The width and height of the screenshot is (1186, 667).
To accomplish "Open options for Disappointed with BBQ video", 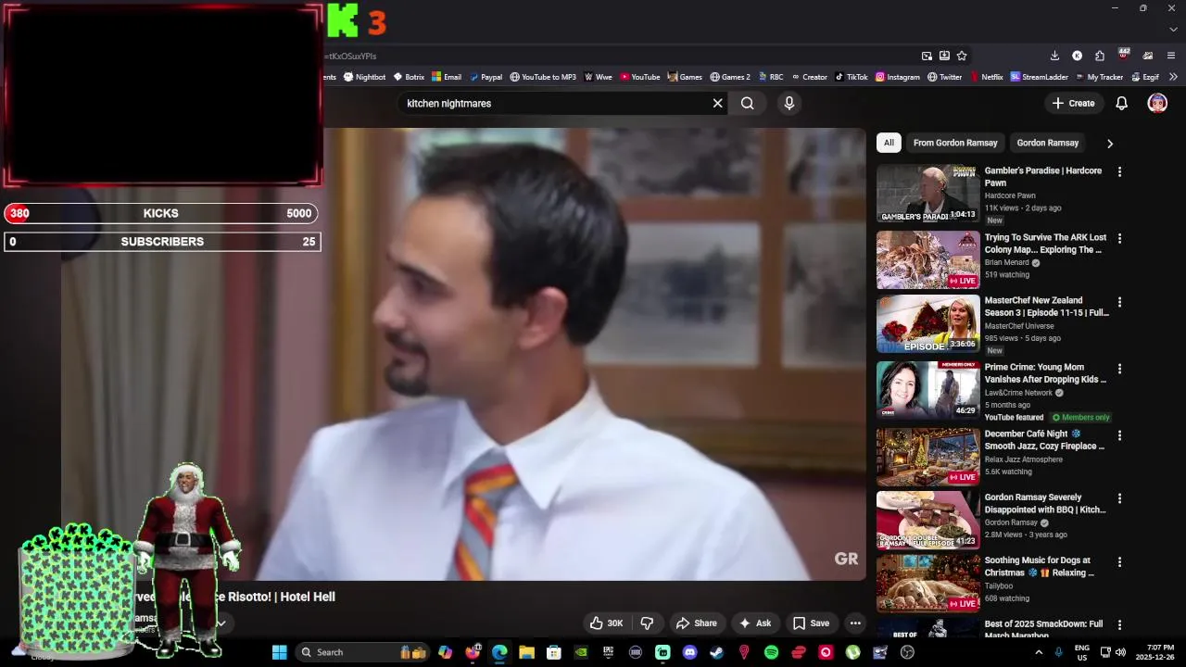I will click(x=1119, y=499).
